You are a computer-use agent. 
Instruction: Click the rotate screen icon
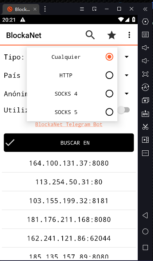[x=145, y=87]
